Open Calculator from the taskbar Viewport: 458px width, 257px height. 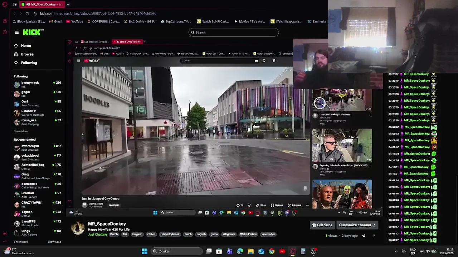[303, 251]
